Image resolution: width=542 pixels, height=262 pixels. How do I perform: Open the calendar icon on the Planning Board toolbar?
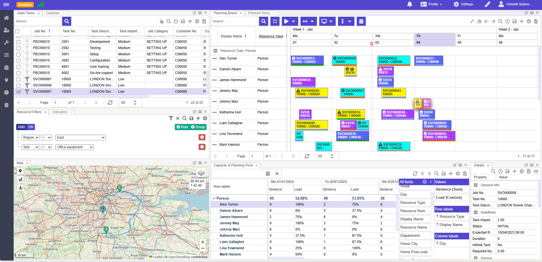coord(361,21)
